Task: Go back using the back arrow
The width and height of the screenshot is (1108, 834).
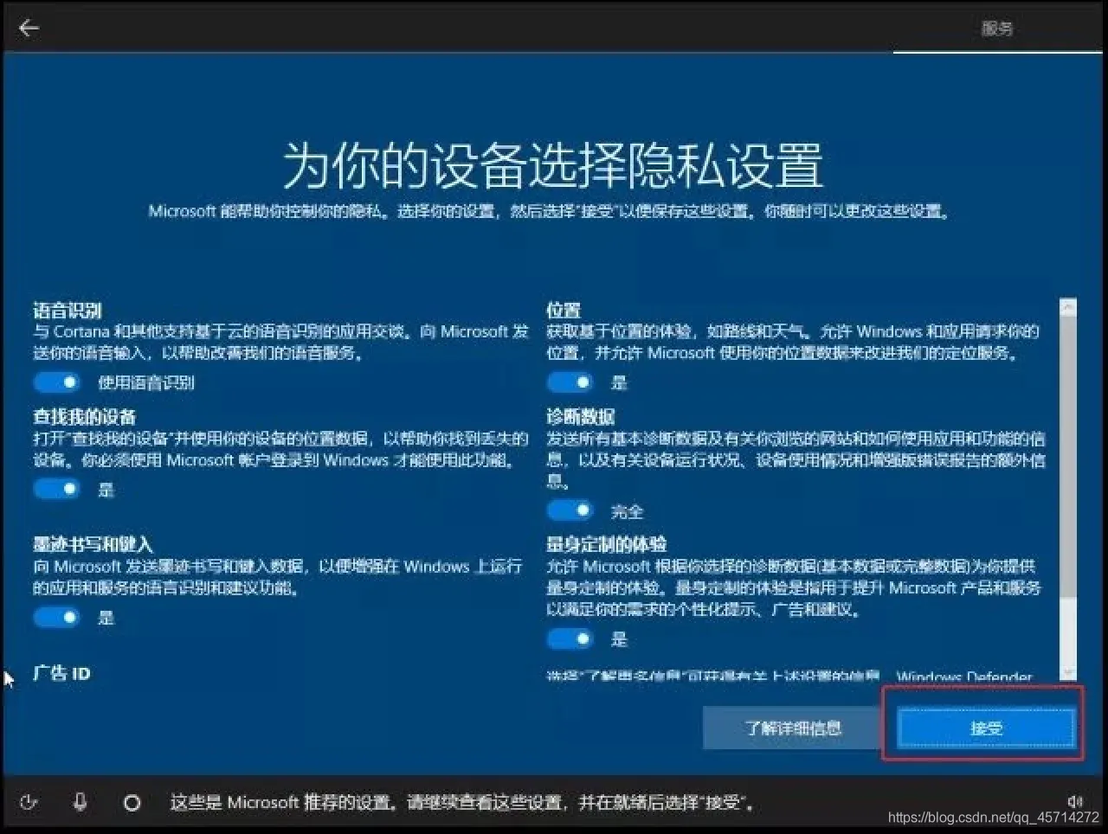Action: point(29,28)
